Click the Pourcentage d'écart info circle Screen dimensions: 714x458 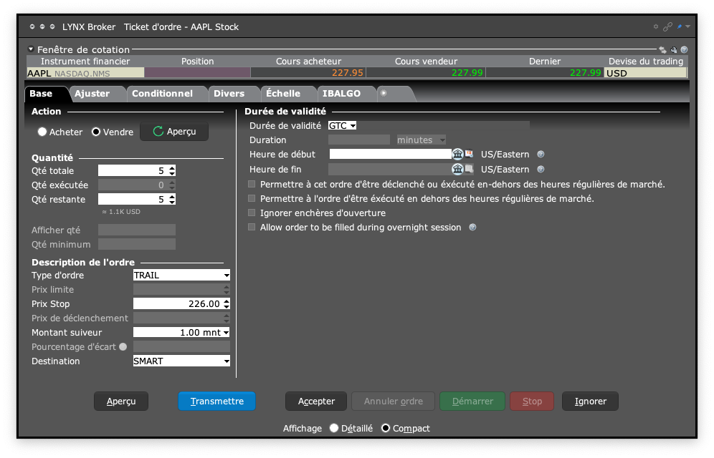coord(123,346)
